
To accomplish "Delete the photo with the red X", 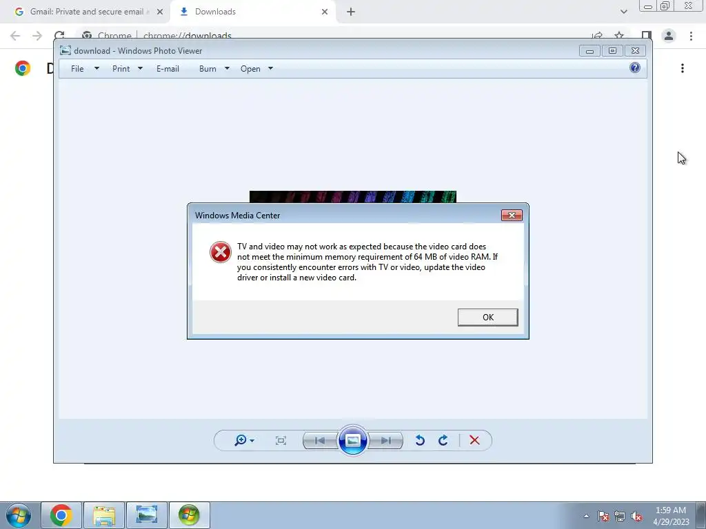I will [x=474, y=440].
